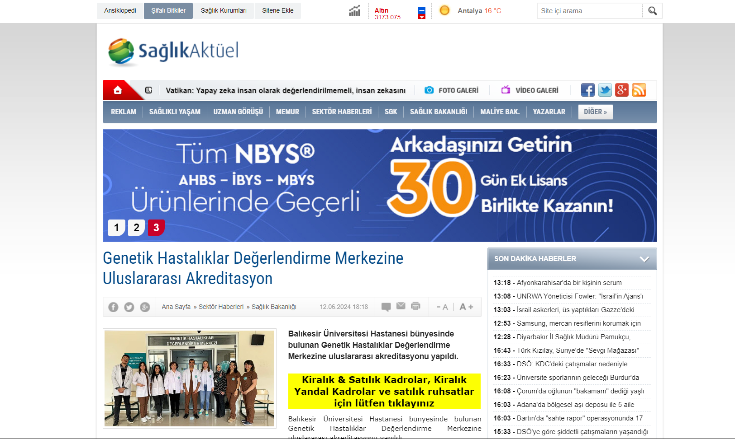The width and height of the screenshot is (735, 439).
Task: Open the 13:18 Afyonkarahisar'da news item
Action: (x=558, y=283)
